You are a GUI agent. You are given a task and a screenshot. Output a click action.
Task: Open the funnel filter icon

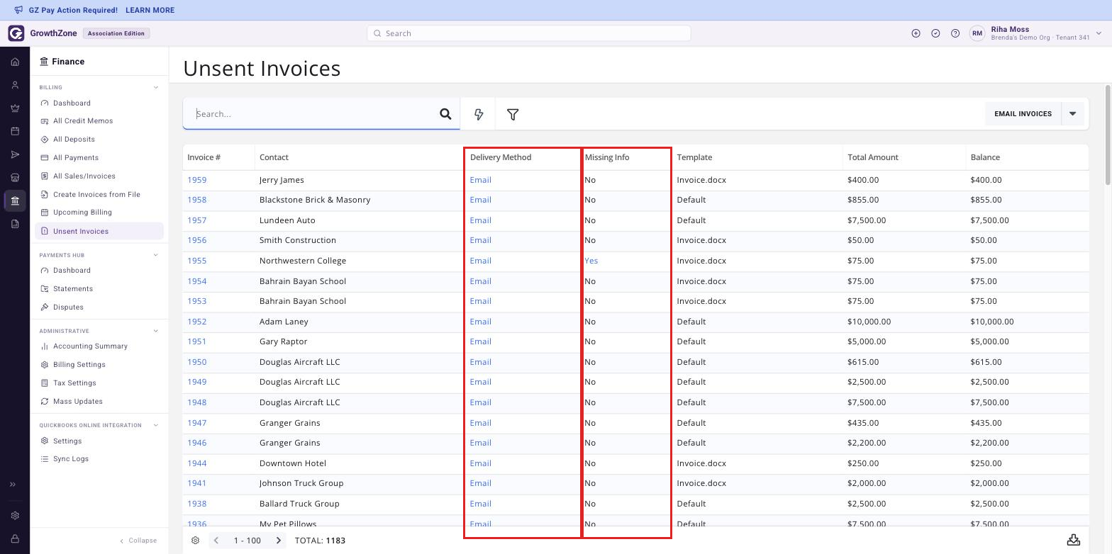513,114
